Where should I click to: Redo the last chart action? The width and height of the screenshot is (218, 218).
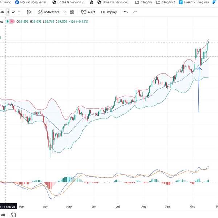pyautogui.click(x=135, y=12)
